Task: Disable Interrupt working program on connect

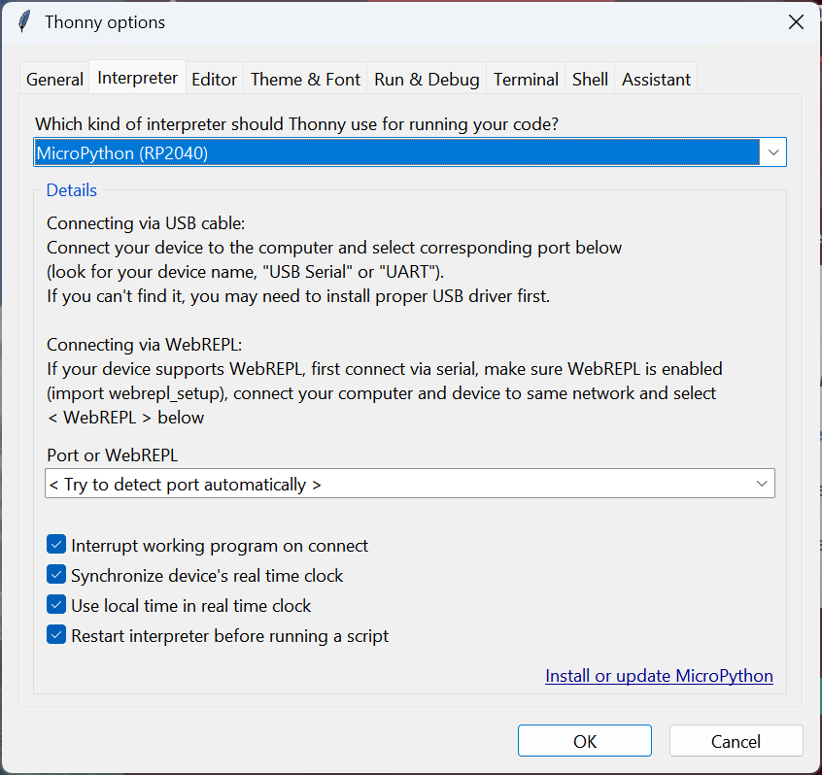Action: click(x=56, y=546)
